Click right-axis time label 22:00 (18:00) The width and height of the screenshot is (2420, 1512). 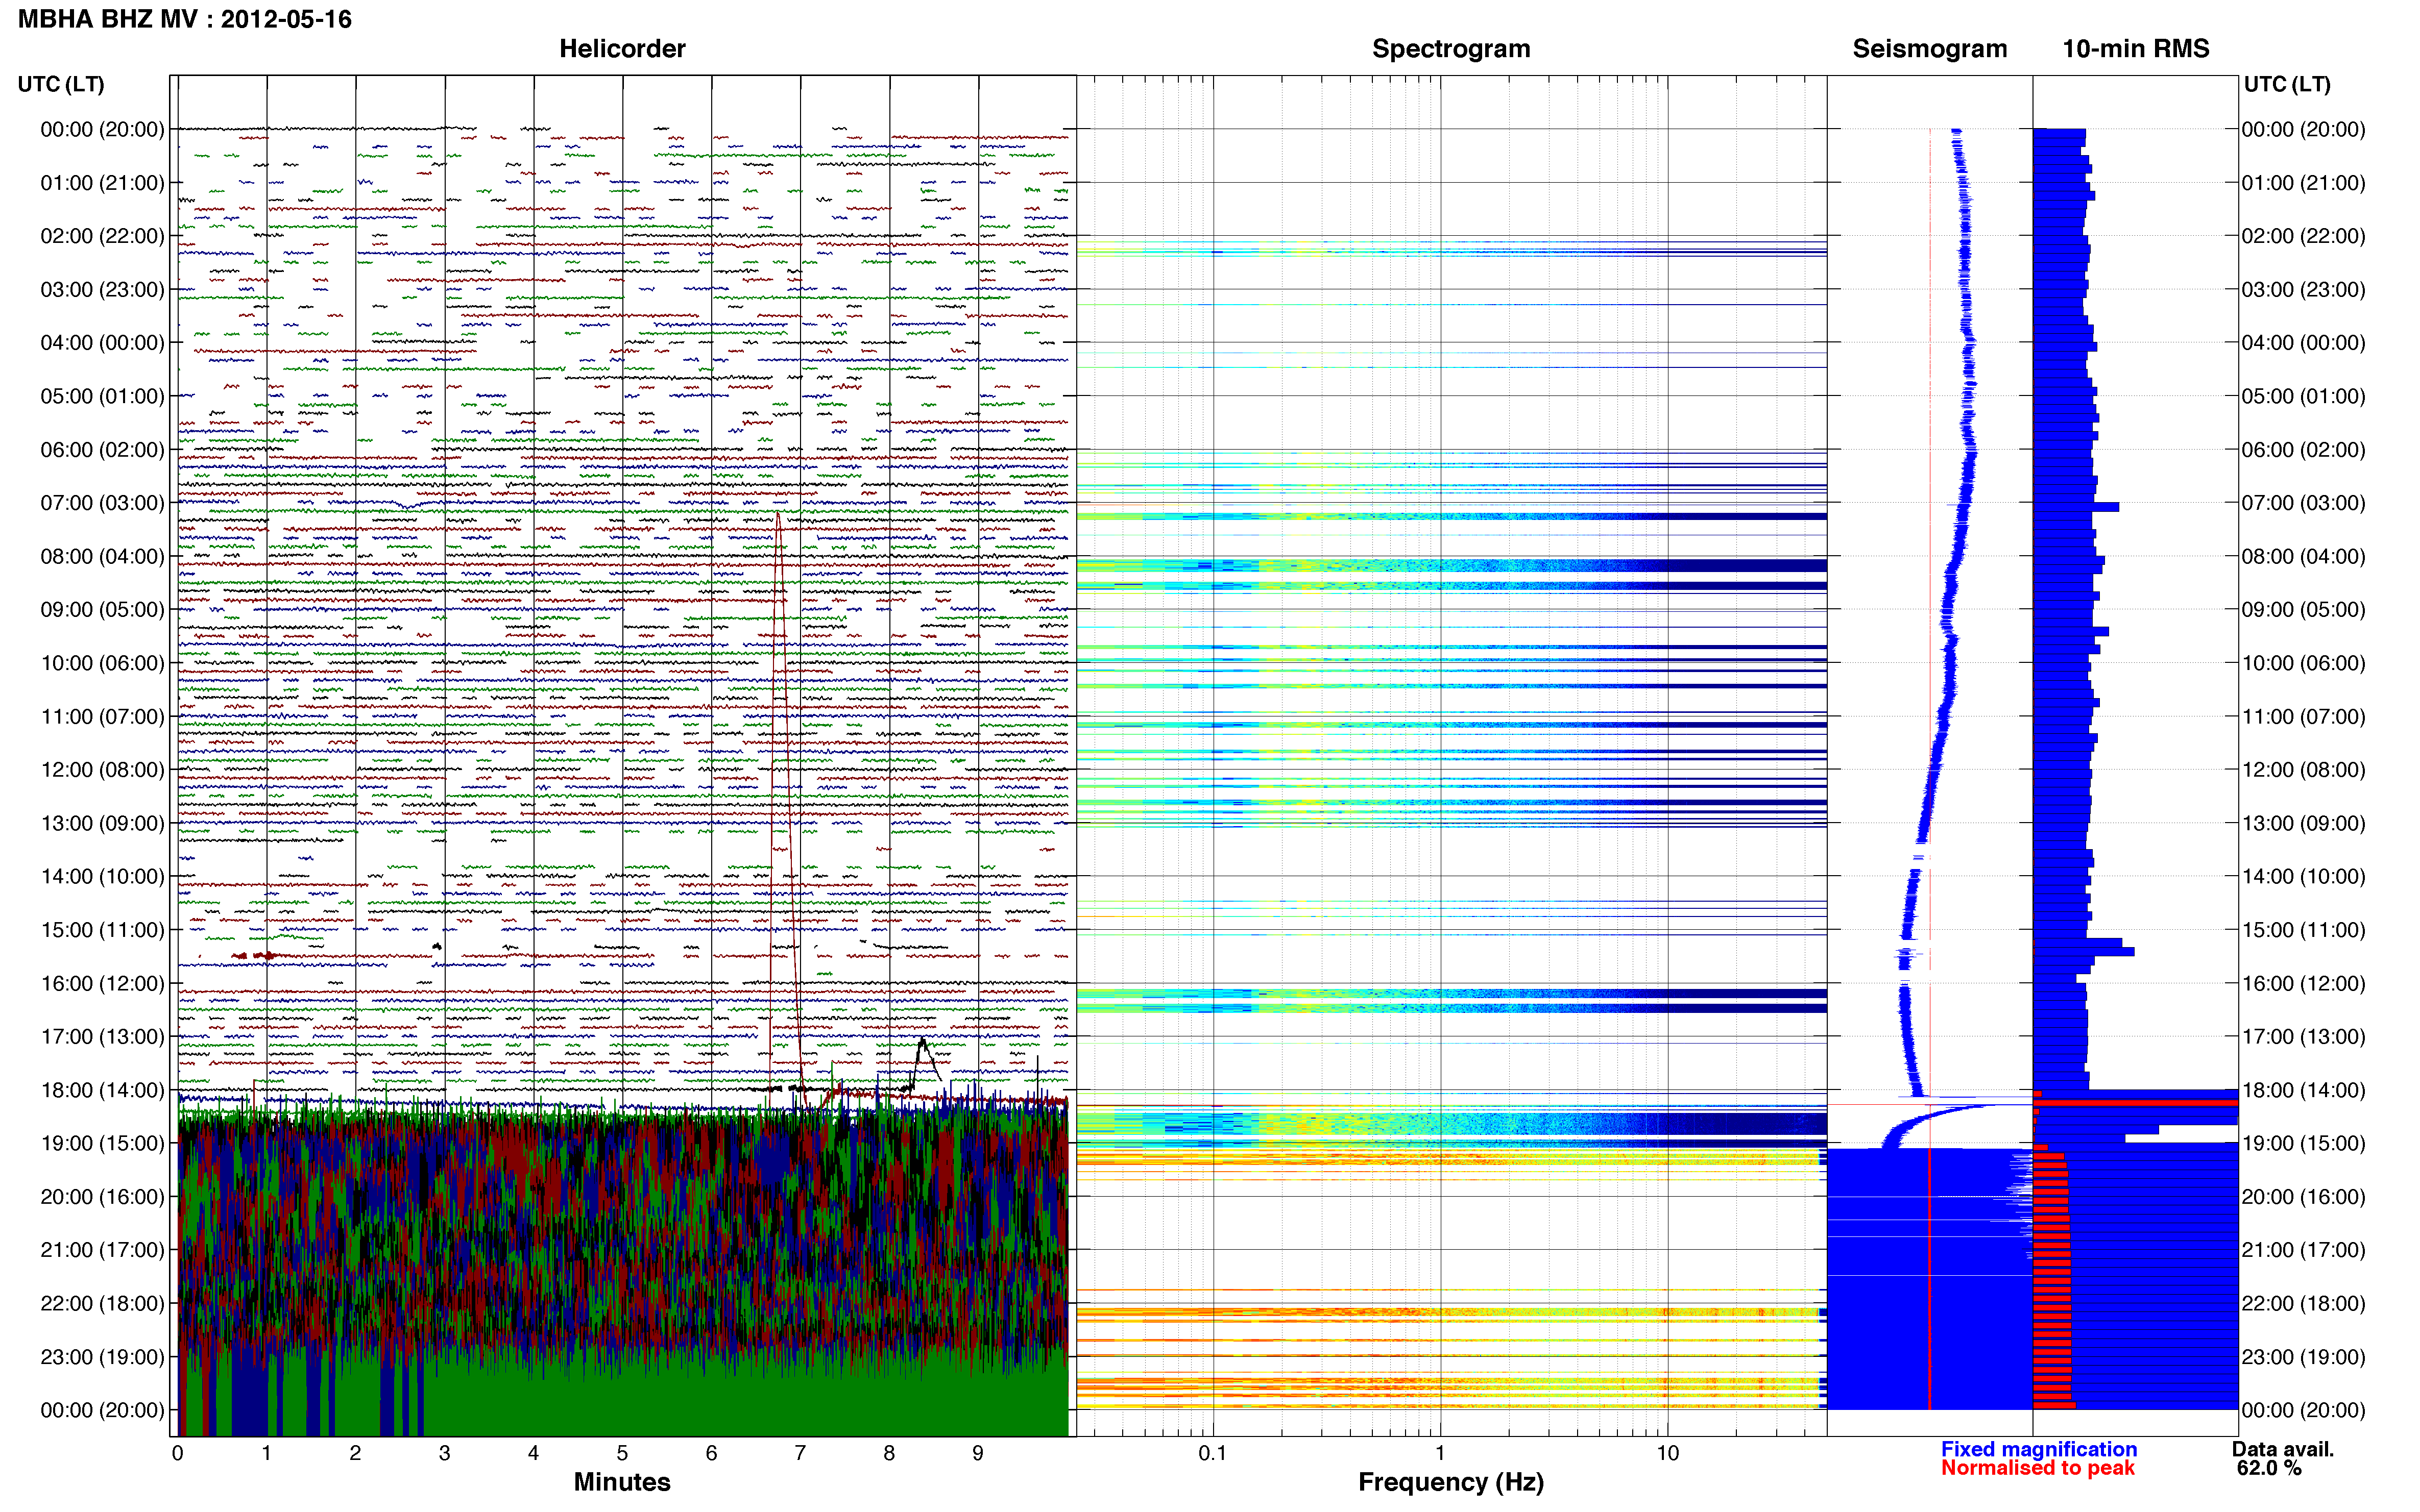click(x=2303, y=1304)
